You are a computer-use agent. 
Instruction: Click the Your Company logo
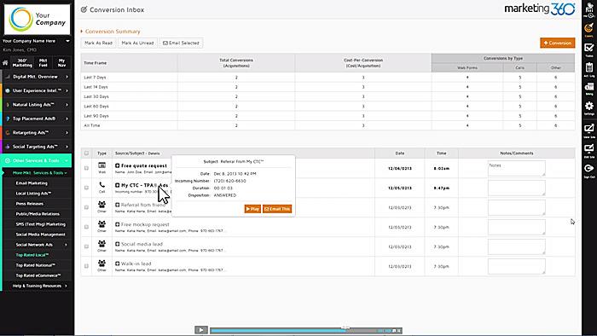(37, 19)
